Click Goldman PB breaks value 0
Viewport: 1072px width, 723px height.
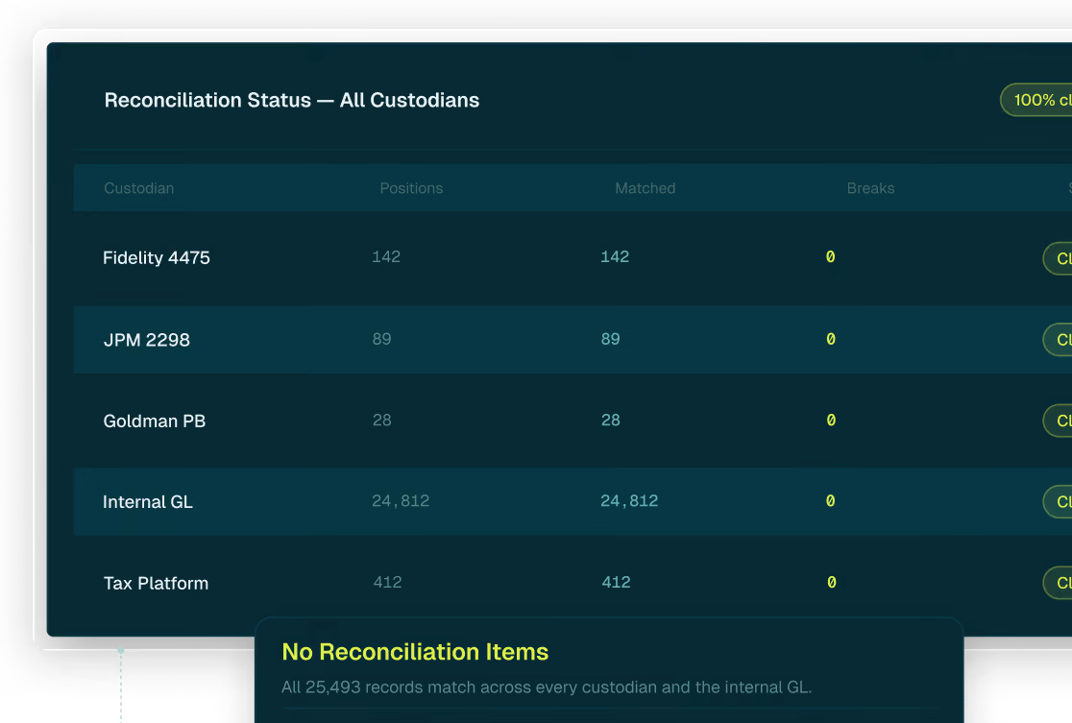831,421
